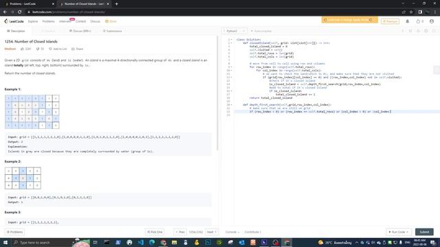Select the Description tab

16,31
